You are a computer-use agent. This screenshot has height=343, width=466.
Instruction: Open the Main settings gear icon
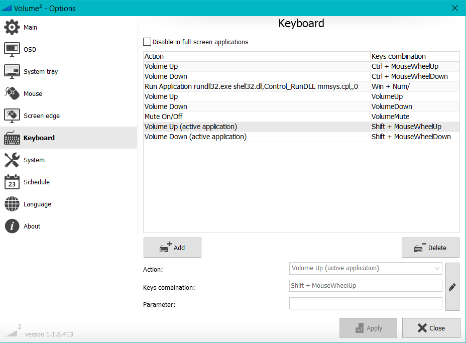coord(12,27)
